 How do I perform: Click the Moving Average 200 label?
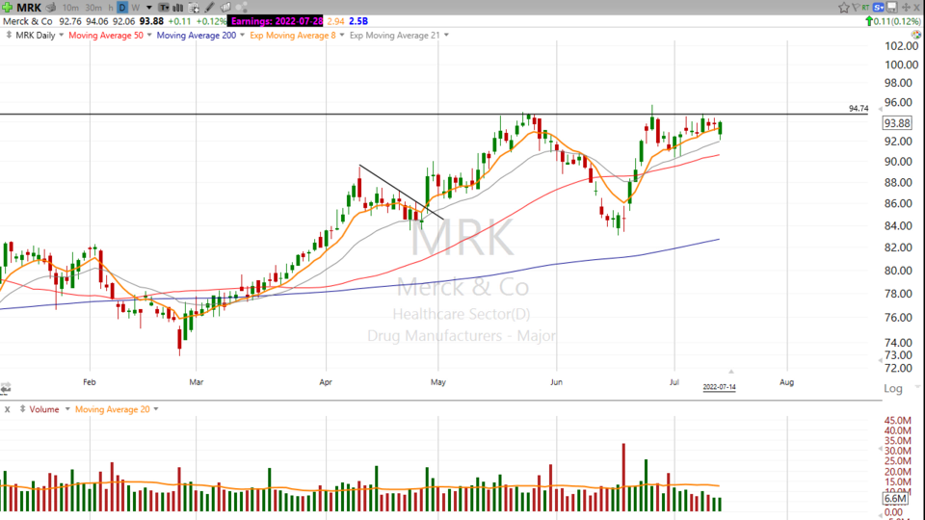point(197,36)
